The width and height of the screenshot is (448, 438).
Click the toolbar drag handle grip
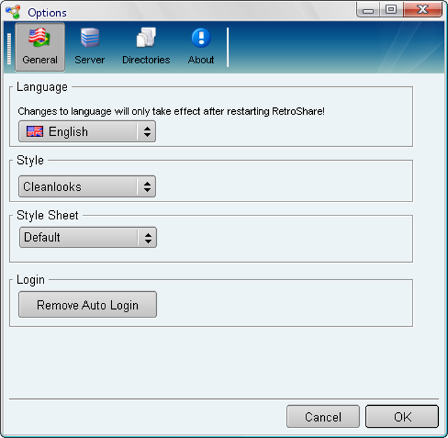9,49
